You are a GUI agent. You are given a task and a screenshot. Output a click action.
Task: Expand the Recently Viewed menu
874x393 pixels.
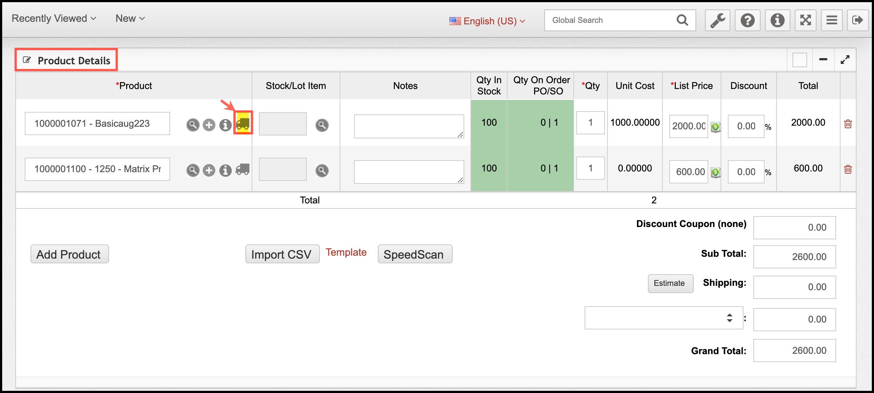pyautogui.click(x=54, y=19)
